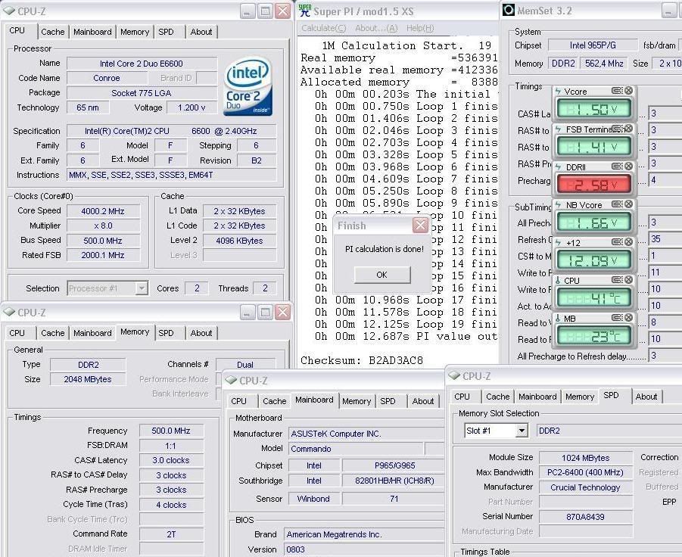The width and height of the screenshot is (682, 557).
Task: Close the NB Vcore gadget
Action: (628, 204)
